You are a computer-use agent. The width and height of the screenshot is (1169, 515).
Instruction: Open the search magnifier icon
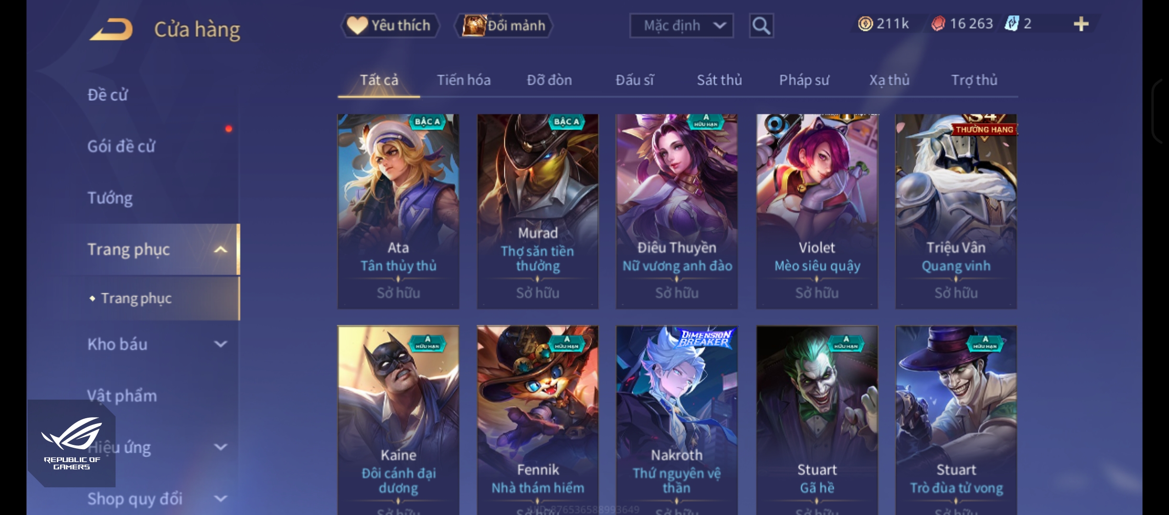pyautogui.click(x=761, y=26)
